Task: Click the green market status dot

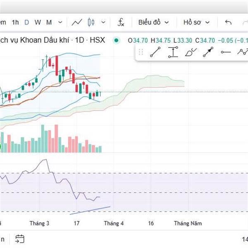Action: pos(116,41)
